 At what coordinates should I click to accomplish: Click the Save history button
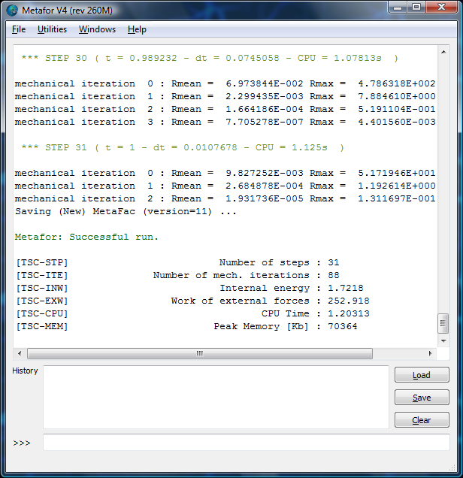point(422,398)
